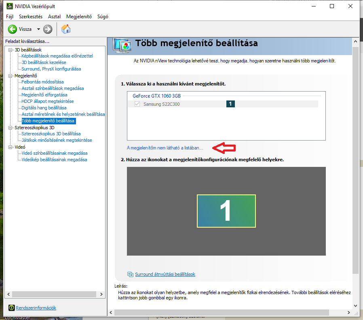This screenshot has height=320, width=363.
Task: Click the main panel scroll up arrow
Action: (x=355, y=42)
